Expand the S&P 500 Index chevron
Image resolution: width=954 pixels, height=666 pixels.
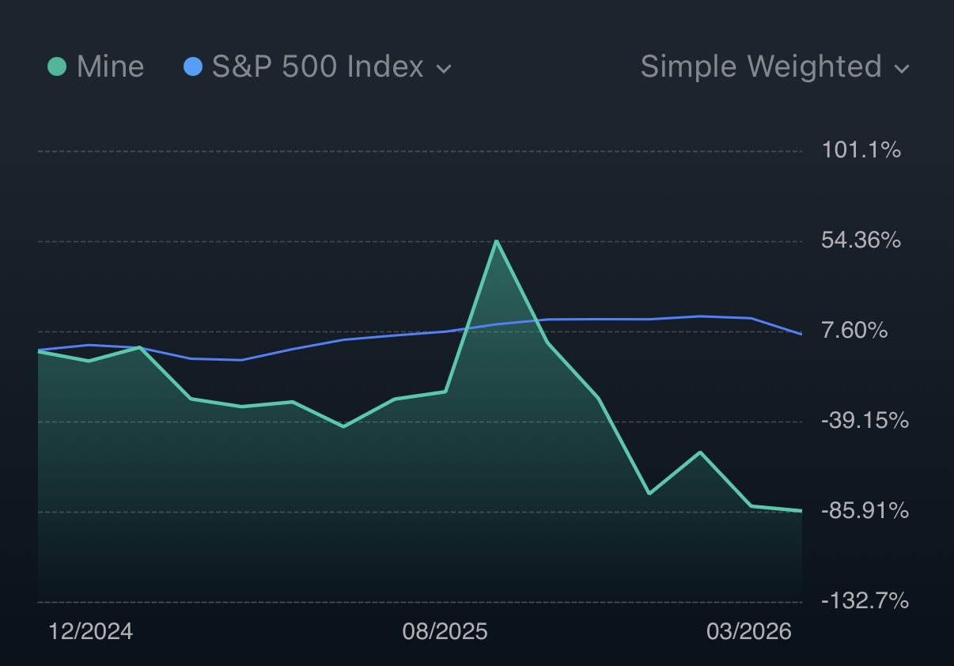coord(445,69)
